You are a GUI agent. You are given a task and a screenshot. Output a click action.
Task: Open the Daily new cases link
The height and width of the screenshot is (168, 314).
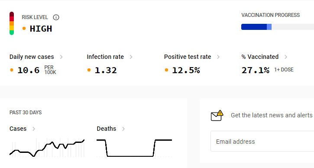pyautogui.click(x=32, y=57)
